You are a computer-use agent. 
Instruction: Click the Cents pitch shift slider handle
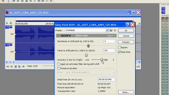click(86, 55)
